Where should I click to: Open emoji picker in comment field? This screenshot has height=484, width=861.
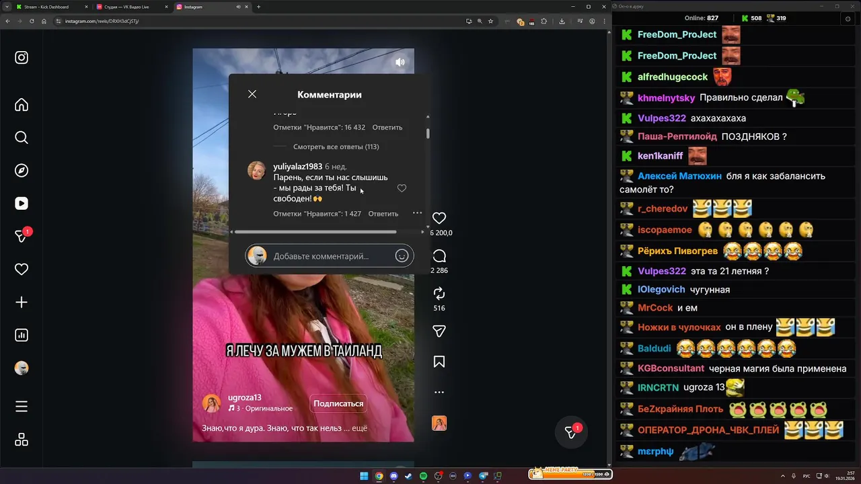pyautogui.click(x=402, y=255)
